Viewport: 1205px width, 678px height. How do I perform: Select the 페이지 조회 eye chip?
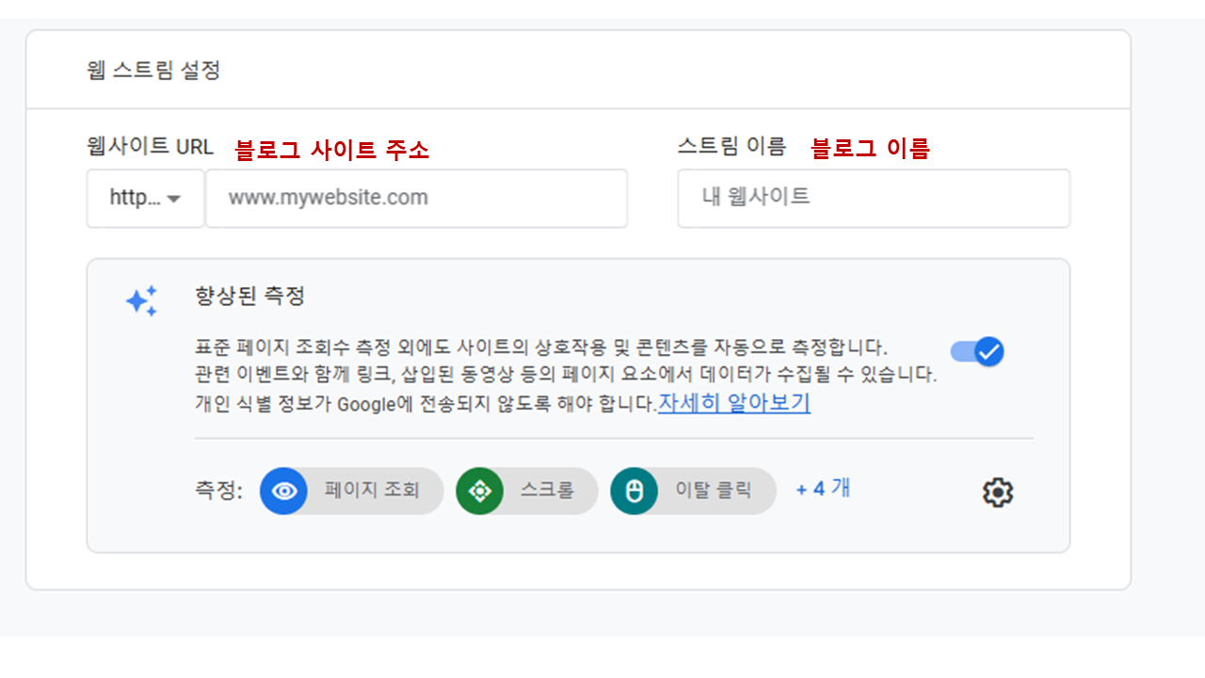(x=351, y=491)
